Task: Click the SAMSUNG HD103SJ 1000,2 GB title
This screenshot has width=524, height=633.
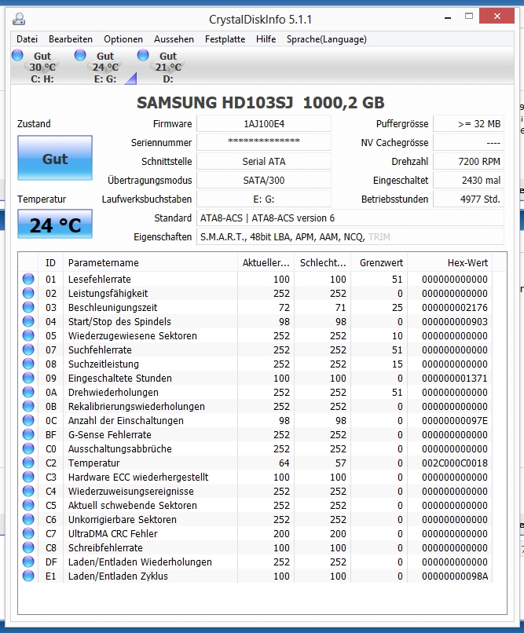Action: (260, 103)
